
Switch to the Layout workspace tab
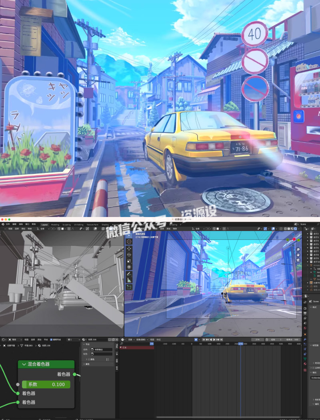(x=44, y=225)
